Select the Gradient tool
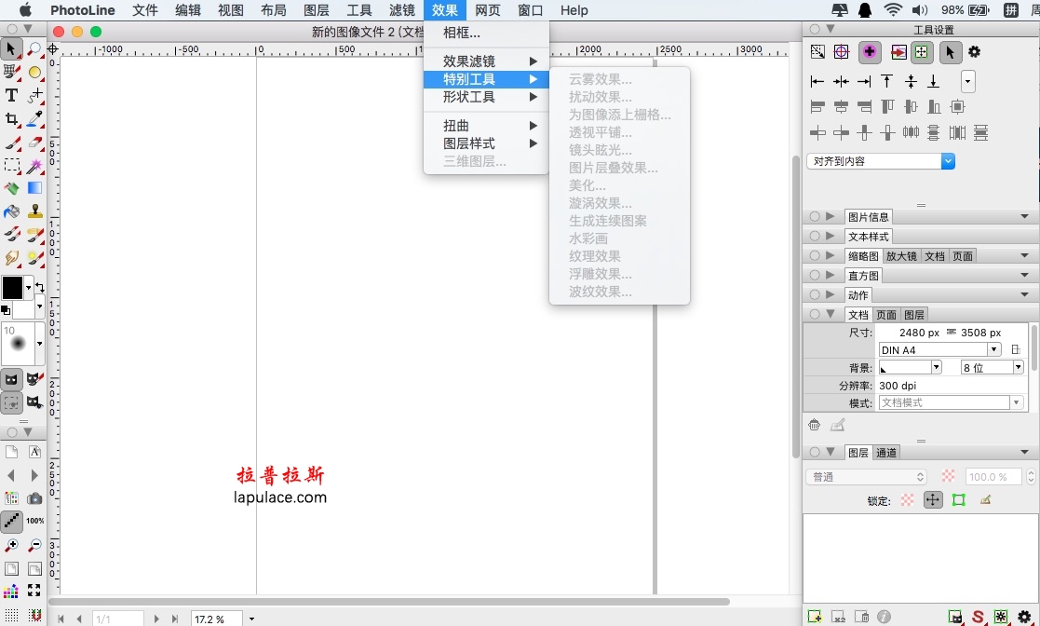 (x=34, y=188)
